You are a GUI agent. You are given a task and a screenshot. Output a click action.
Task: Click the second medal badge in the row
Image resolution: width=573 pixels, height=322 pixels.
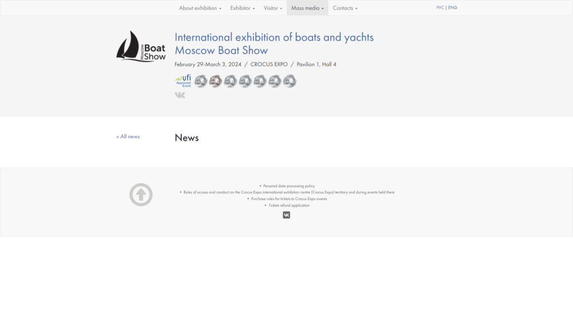215,81
